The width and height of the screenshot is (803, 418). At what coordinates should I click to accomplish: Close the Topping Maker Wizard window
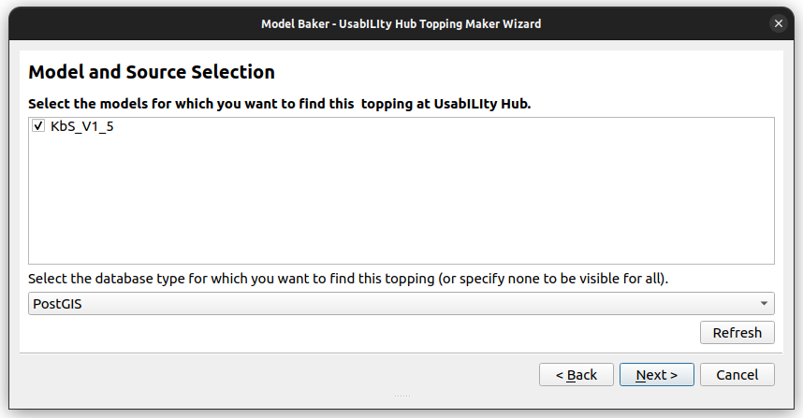(x=778, y=23)
